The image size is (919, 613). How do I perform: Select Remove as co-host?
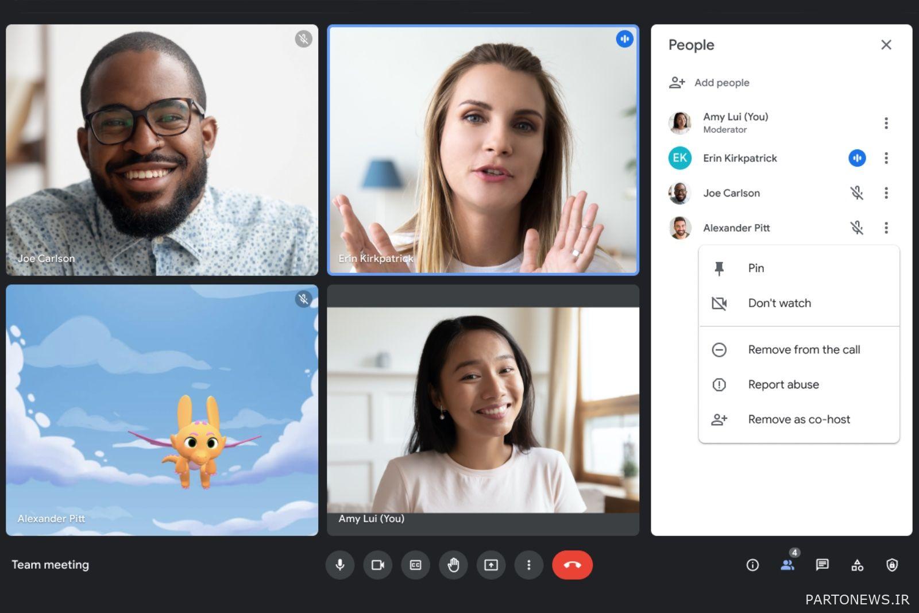(799, 420)
